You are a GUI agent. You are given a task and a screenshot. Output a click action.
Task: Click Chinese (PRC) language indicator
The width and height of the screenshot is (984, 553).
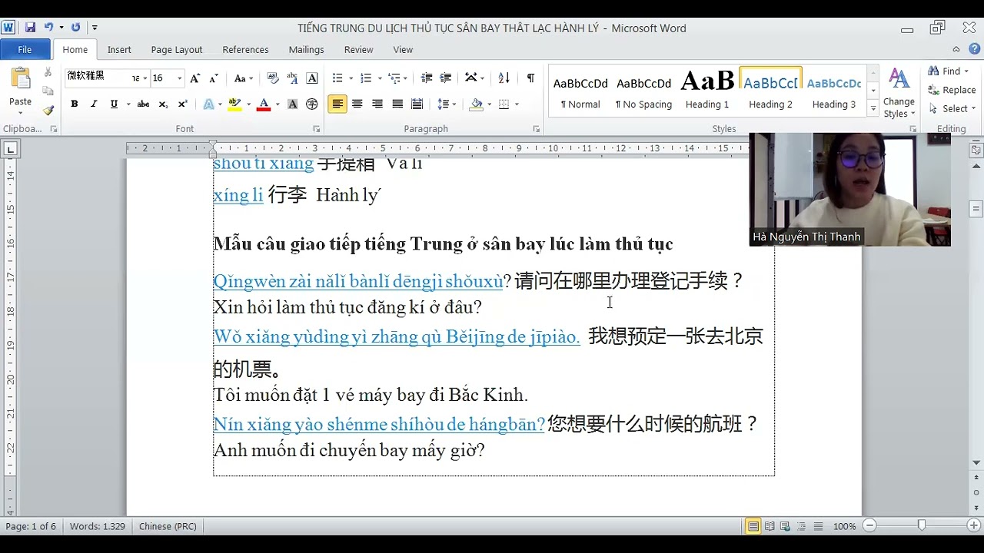(x=168, y=526)
